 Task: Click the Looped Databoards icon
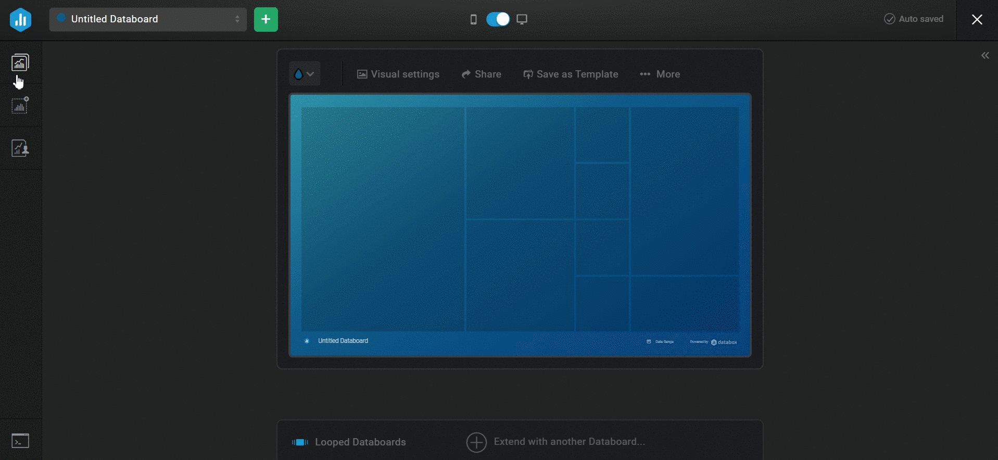pyautogui.click(x=300, y=442)
